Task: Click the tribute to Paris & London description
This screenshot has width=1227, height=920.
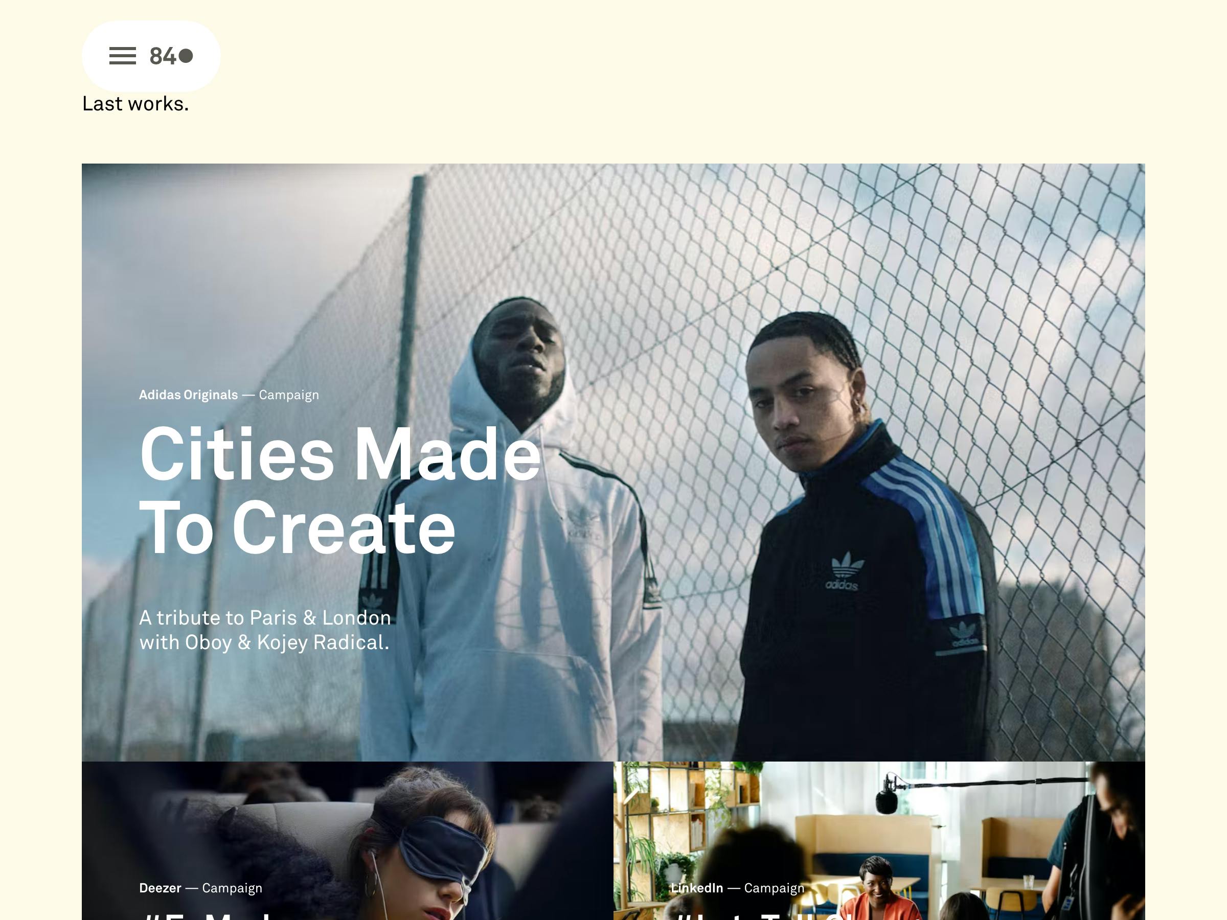Action: pos(265,630)
